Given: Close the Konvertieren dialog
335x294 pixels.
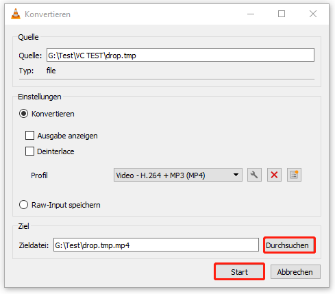Looking at the screenshot, I should (313, 14).
